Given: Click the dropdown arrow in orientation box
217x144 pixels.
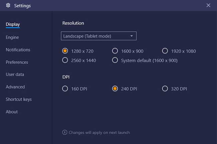Looking at the screenshot, I should pos(132,36).
